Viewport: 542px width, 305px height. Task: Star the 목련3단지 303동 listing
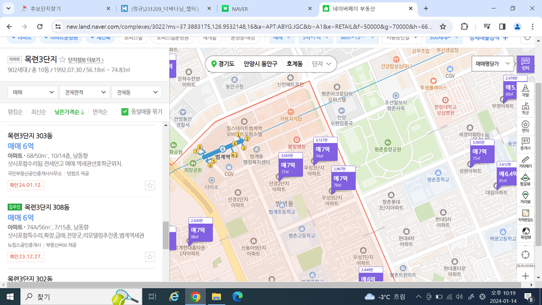(x=150, y=185)
